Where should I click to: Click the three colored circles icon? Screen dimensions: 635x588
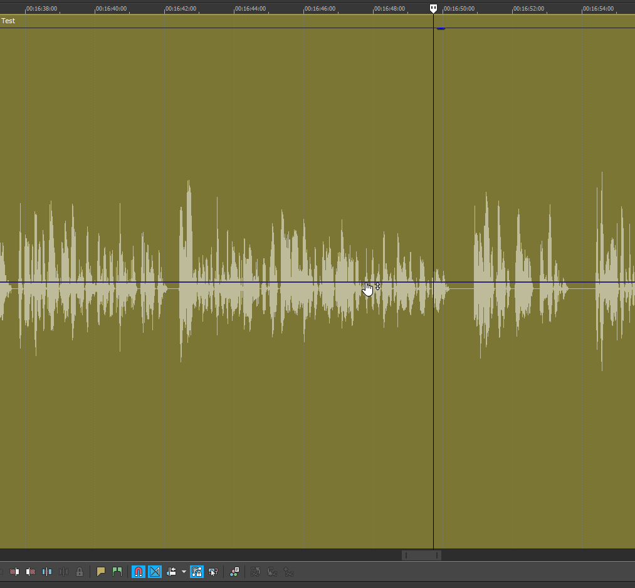(x=234, y=572)
